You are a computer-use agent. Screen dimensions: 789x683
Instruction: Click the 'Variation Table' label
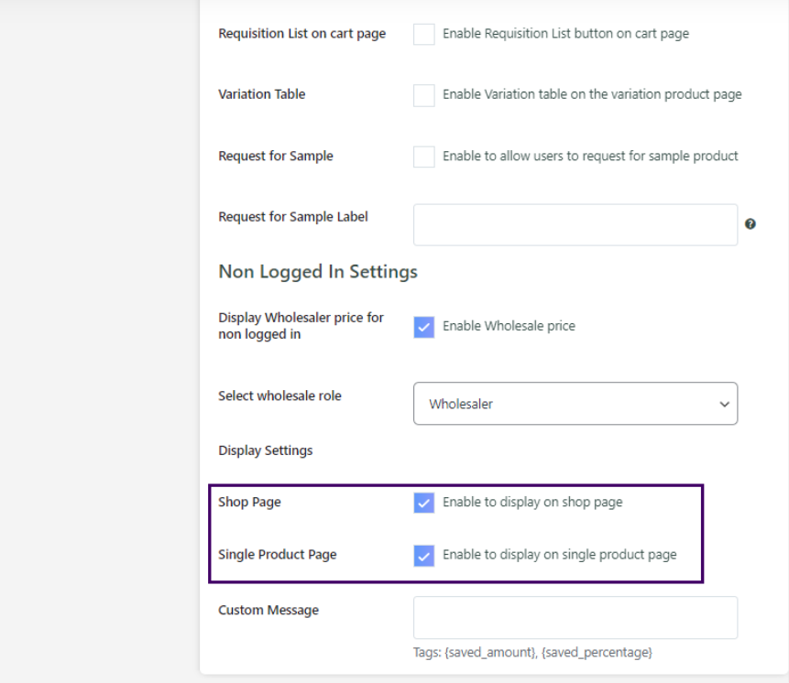pos(262,94)
